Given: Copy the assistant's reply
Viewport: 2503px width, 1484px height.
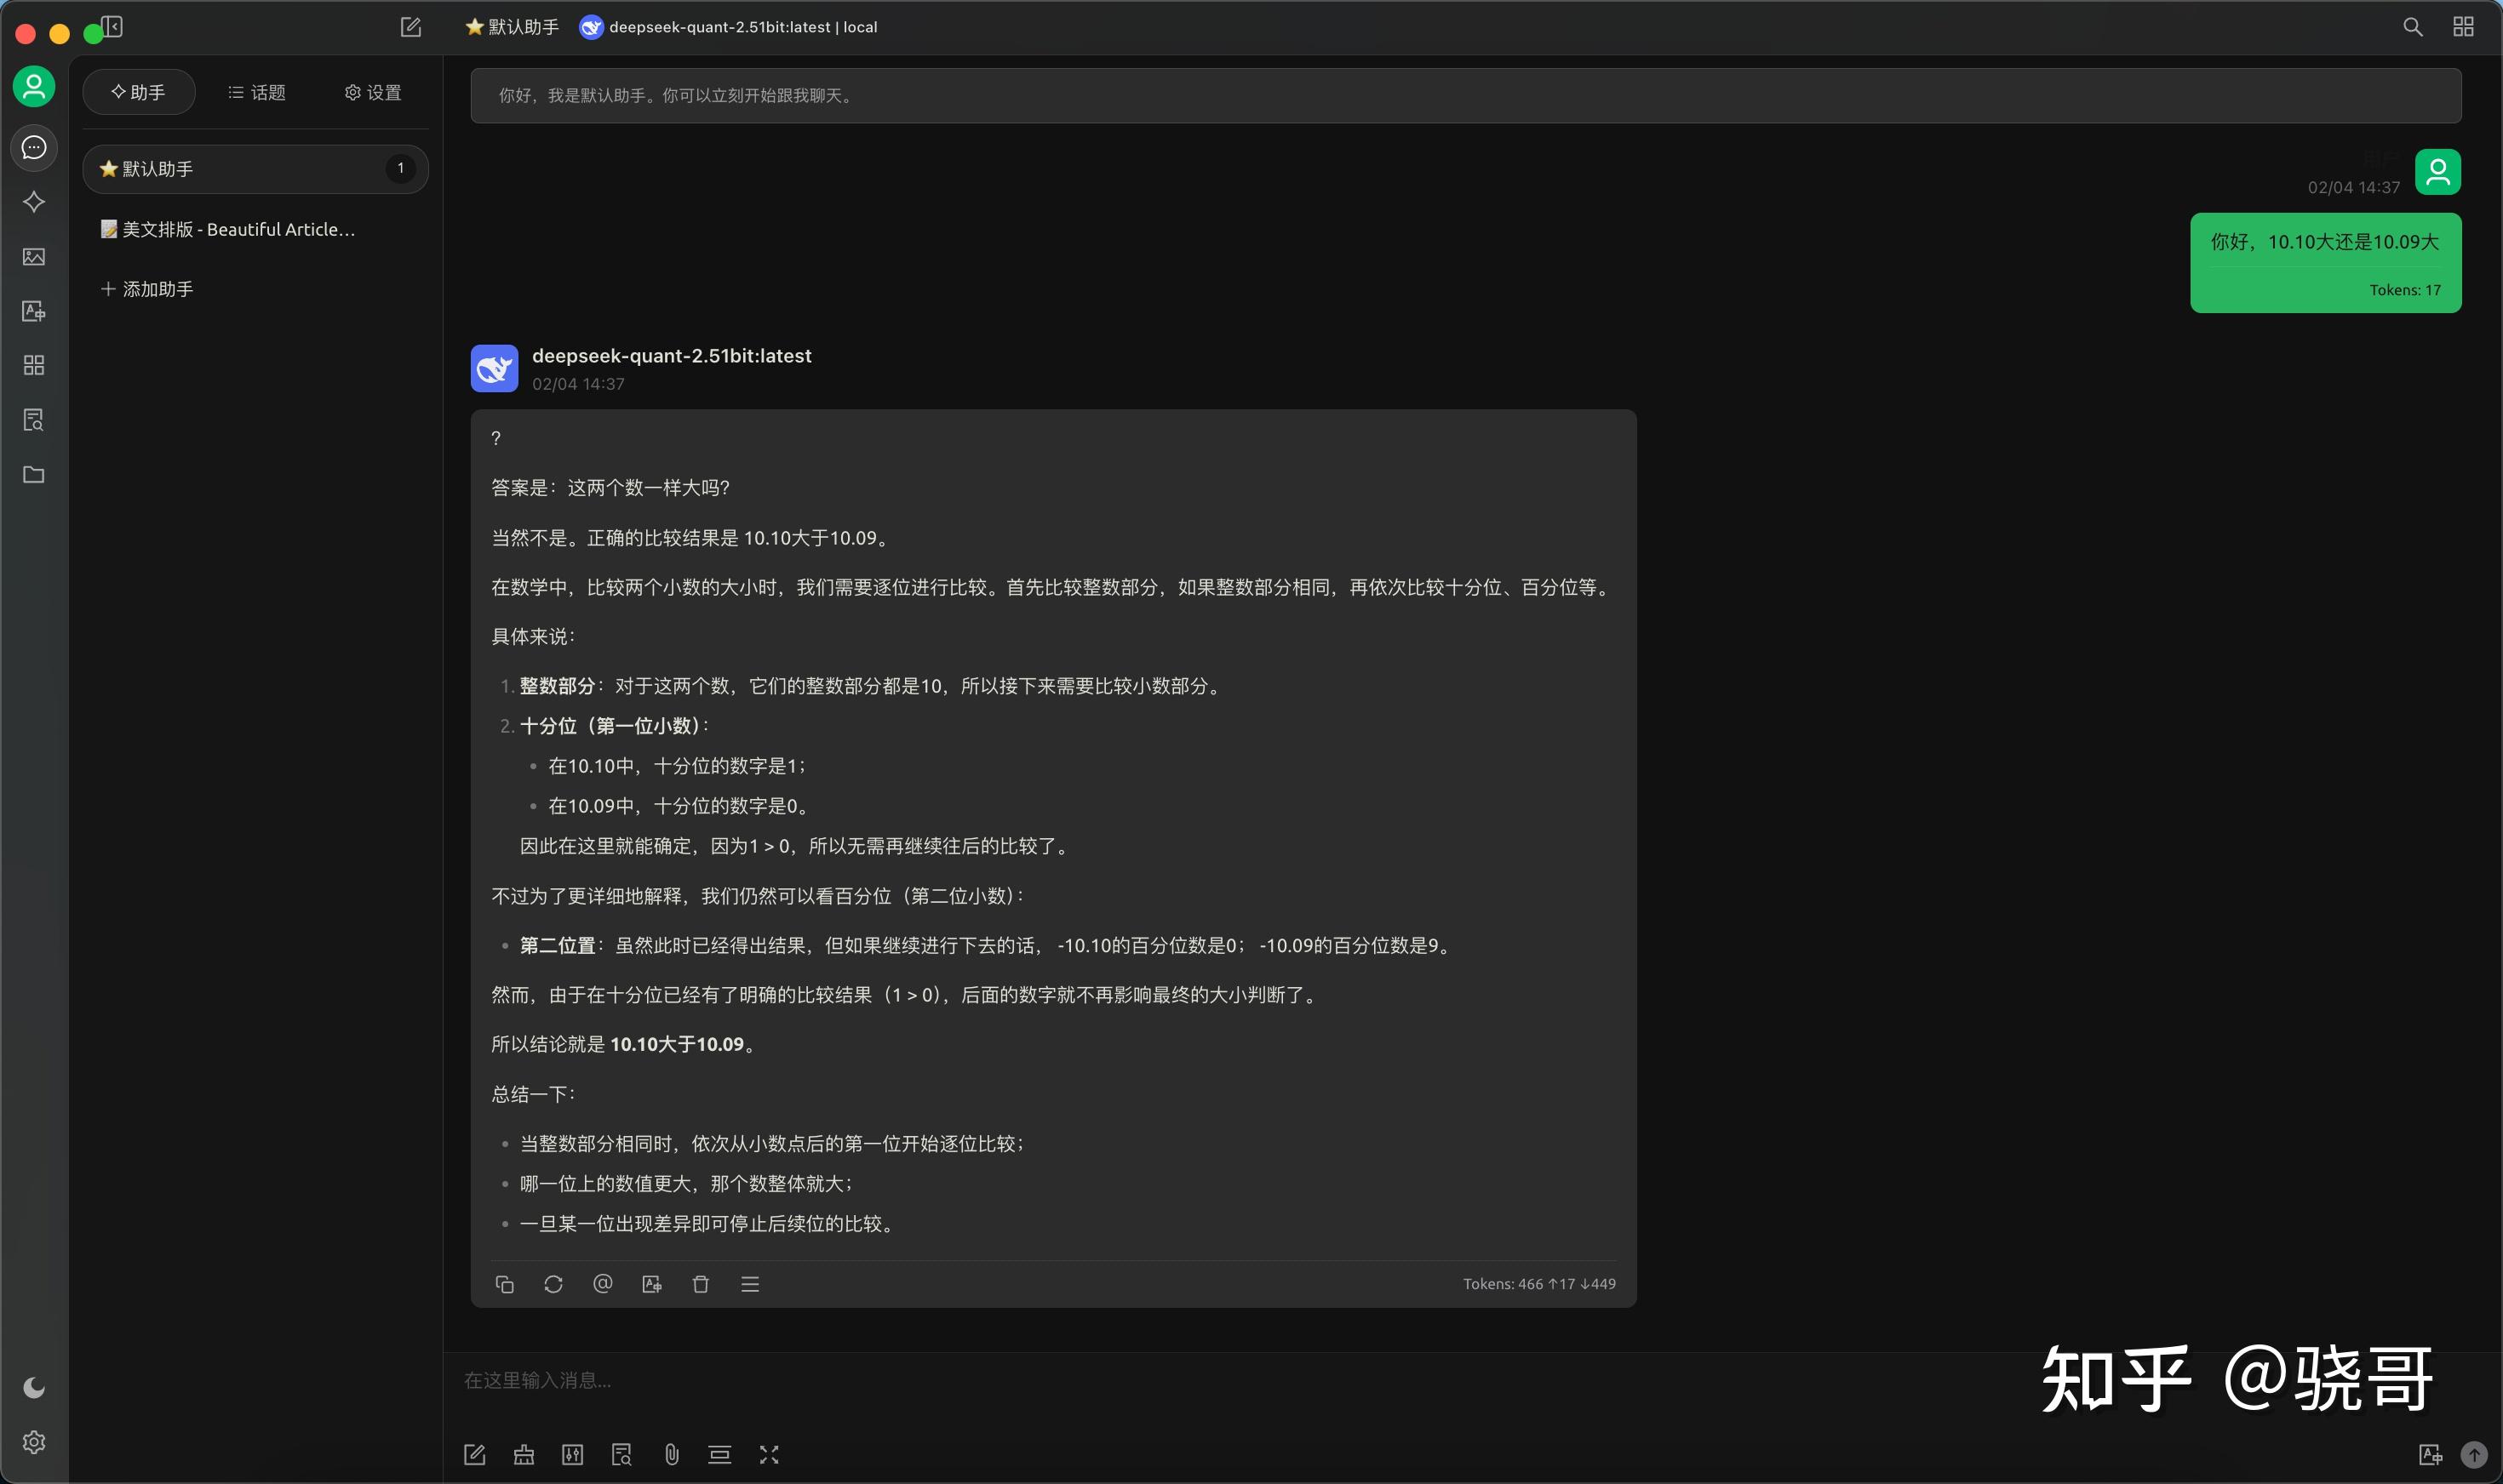Looking at the screenshot, I should (505, 1283).
